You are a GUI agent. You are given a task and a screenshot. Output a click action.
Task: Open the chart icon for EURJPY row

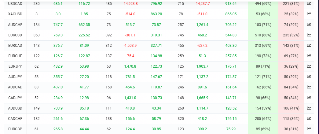click(x=309, y=66)
